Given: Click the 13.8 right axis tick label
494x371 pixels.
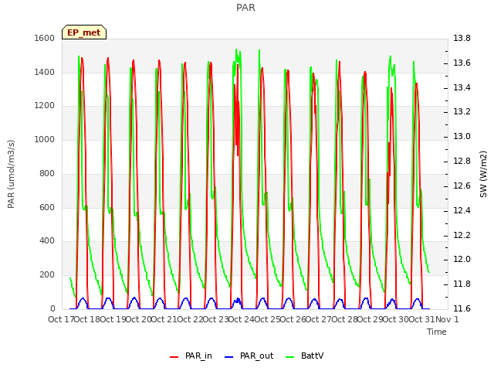Looking at the screenshot, I should (x=462, y=38).
